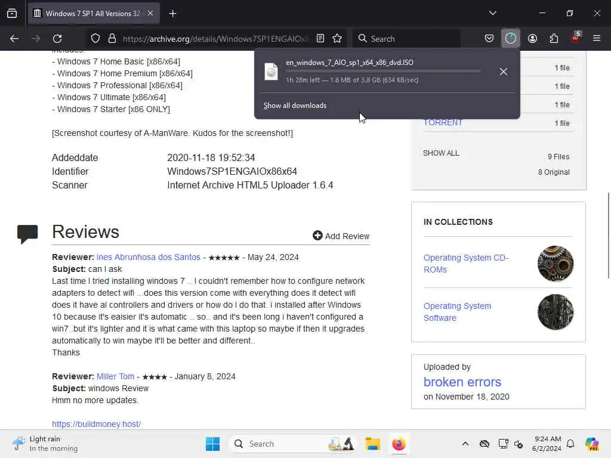The width and height of the screenshot is (611, 458).
Task: Show hidden tray icons chevron
Action: click(465, 444)
